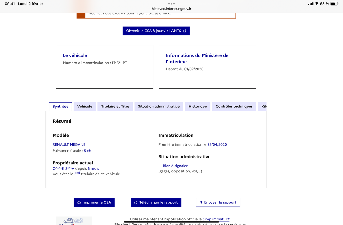Click the (gages, opposition, vol,...) text

[x=180, y=171]
